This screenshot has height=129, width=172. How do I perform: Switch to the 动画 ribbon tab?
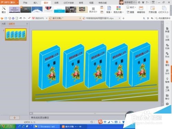click(x=56, y=3)
